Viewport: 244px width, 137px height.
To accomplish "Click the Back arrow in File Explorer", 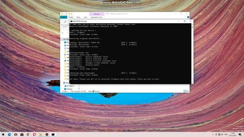I will coord(63,33).
